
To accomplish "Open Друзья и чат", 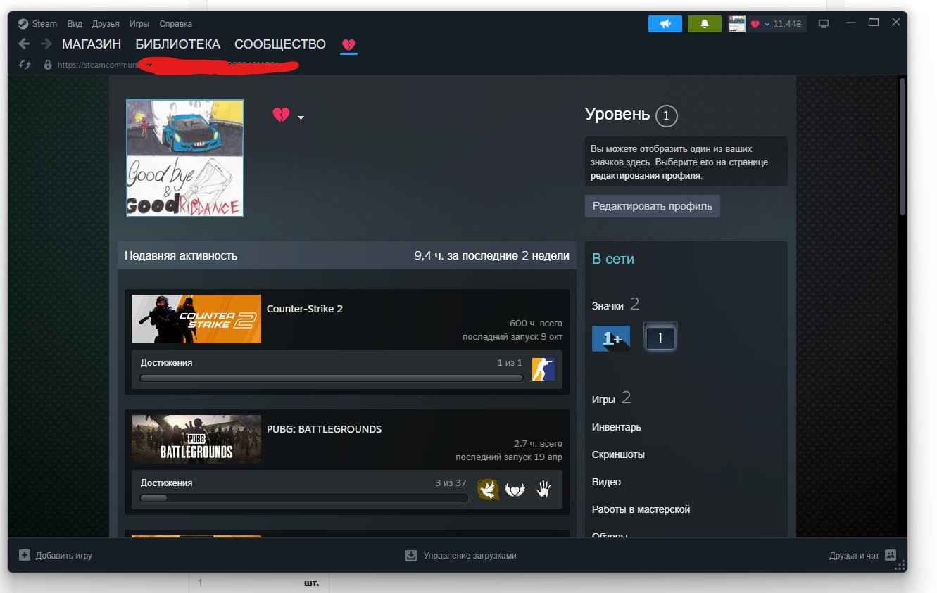I will [862, 556].
